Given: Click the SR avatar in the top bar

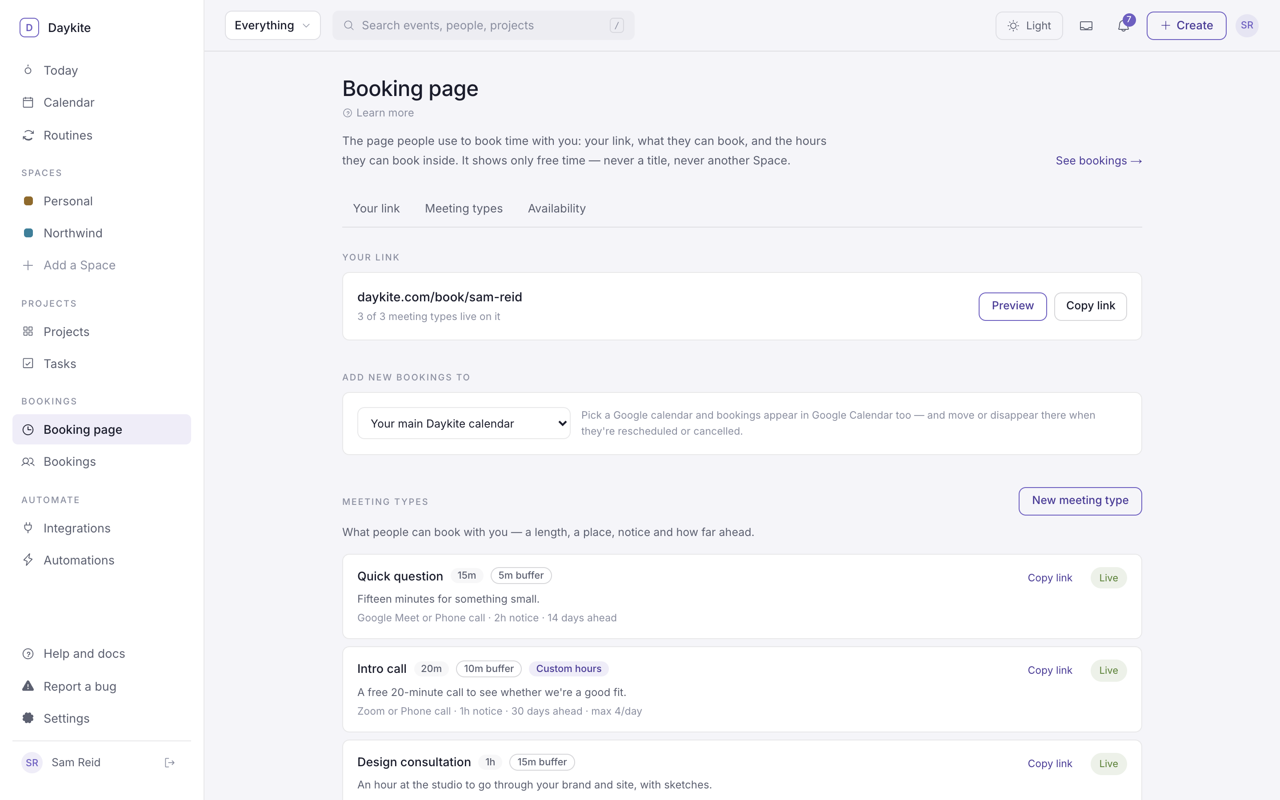Looking at the screenshot, I should coord(1247,25).
